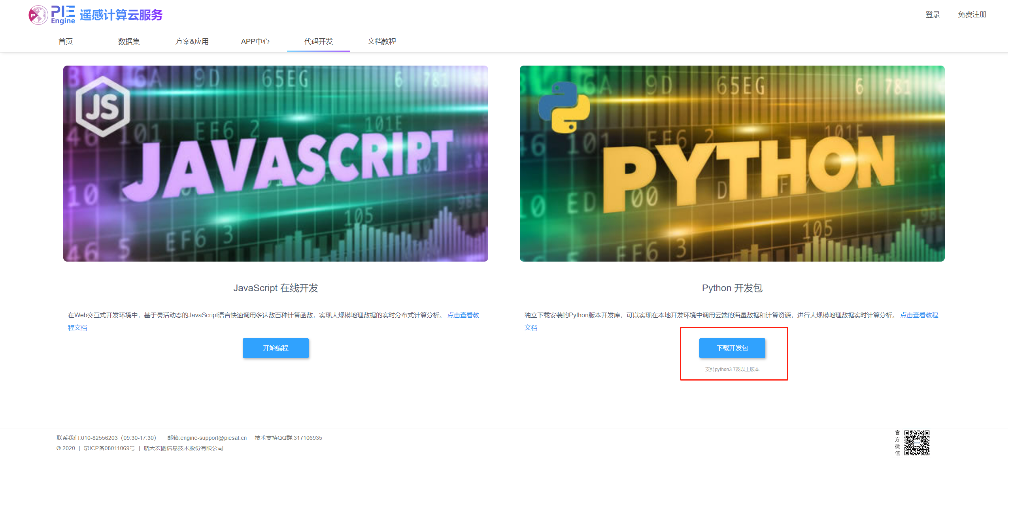Click the 登录 link

[x=933, y=15]
